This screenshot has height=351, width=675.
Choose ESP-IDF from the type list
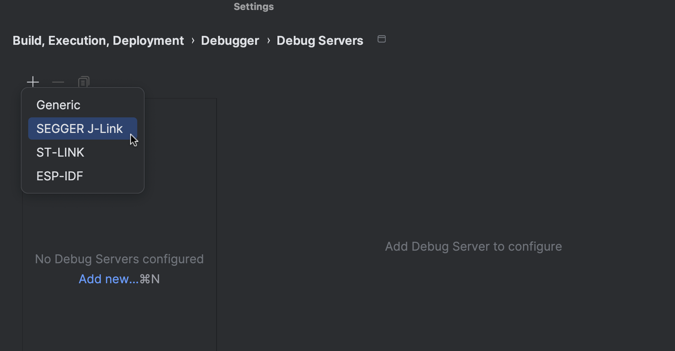tap(59, 175)
